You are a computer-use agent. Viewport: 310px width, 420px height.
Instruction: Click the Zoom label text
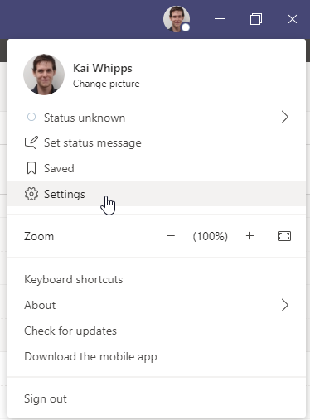[39, 236]
